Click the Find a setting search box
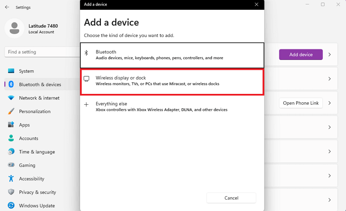Image resolution: width=346 pixels, height=211 pixels. pos(42,52)
